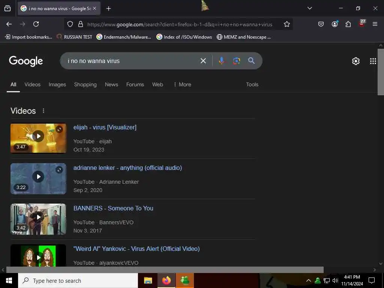Open Firefox View recent browsing button

[x=7, y=8]
